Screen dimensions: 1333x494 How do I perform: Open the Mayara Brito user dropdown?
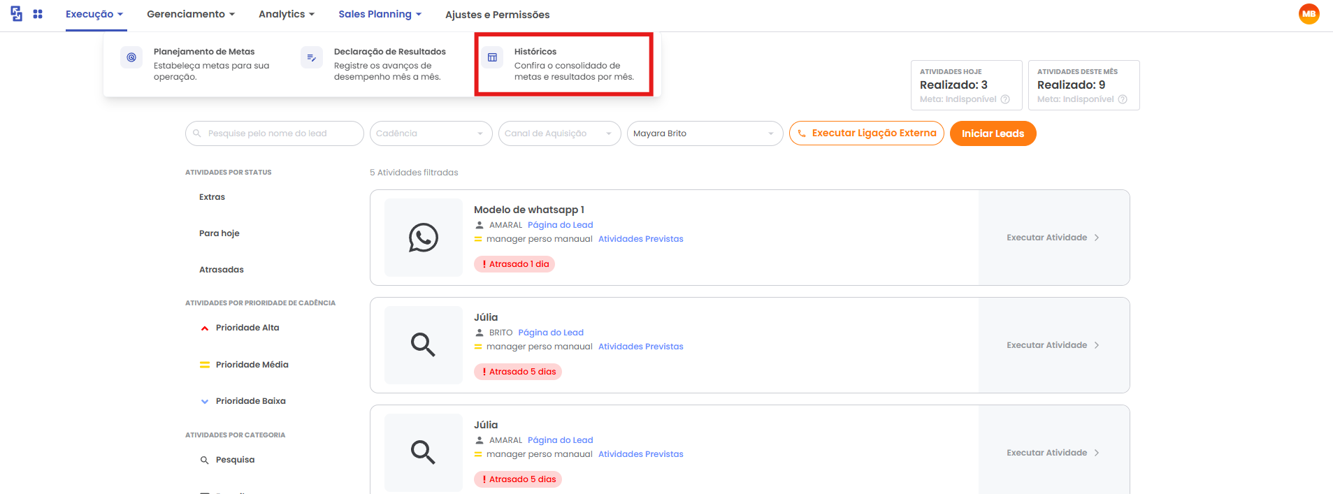coord(705,133)
